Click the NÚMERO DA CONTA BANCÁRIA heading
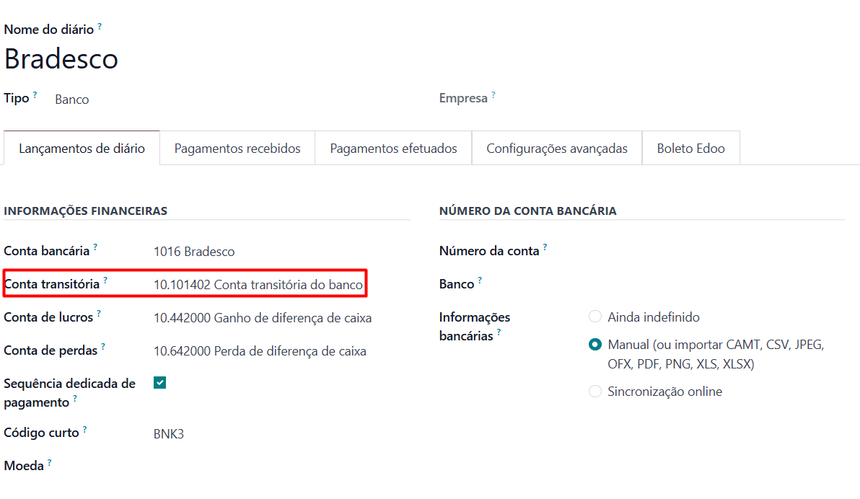This screenshot has height=499, width=860. pyautogui.click(x=527, y=211)
